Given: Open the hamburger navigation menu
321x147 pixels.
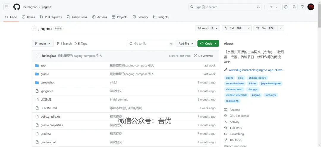Looking at the screenshot, I should [7, 7].
